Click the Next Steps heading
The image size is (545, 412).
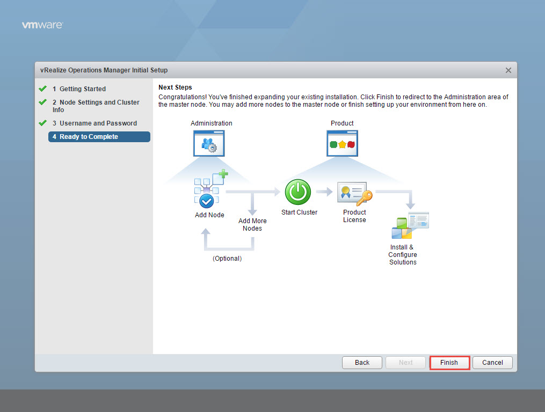(175, 87)
